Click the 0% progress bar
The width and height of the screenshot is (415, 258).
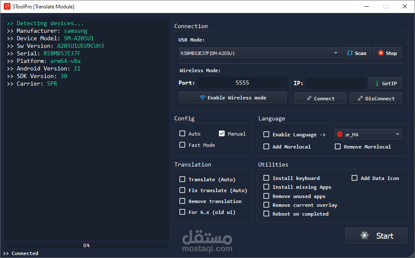tap(87, 245)
